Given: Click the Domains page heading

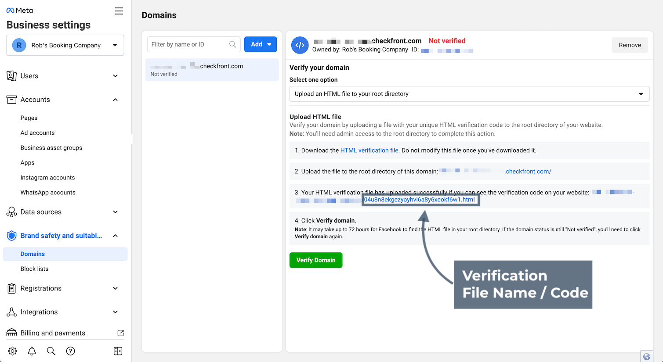Looking at the screenshot, I should (x=159, y=15).
